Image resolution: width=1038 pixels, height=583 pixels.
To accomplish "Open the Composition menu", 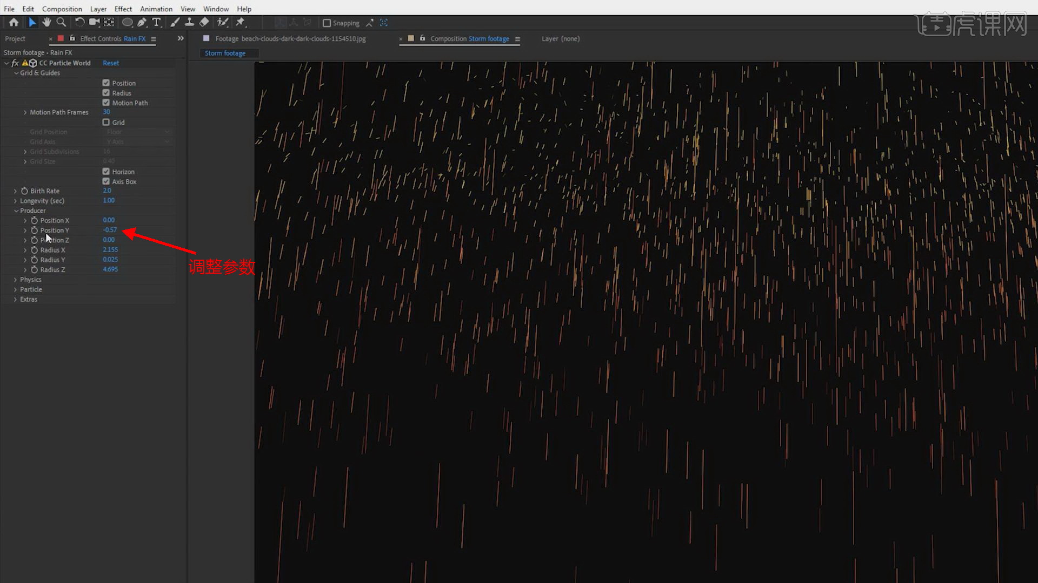I will point(62,9).
